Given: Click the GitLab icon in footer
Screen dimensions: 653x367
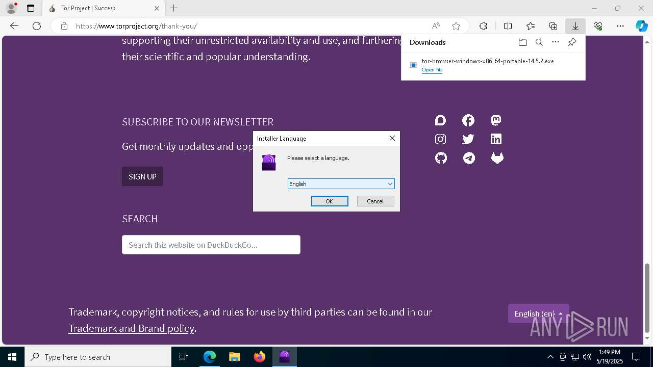Looking at the screenshot, I should click(x=497, y=158).
